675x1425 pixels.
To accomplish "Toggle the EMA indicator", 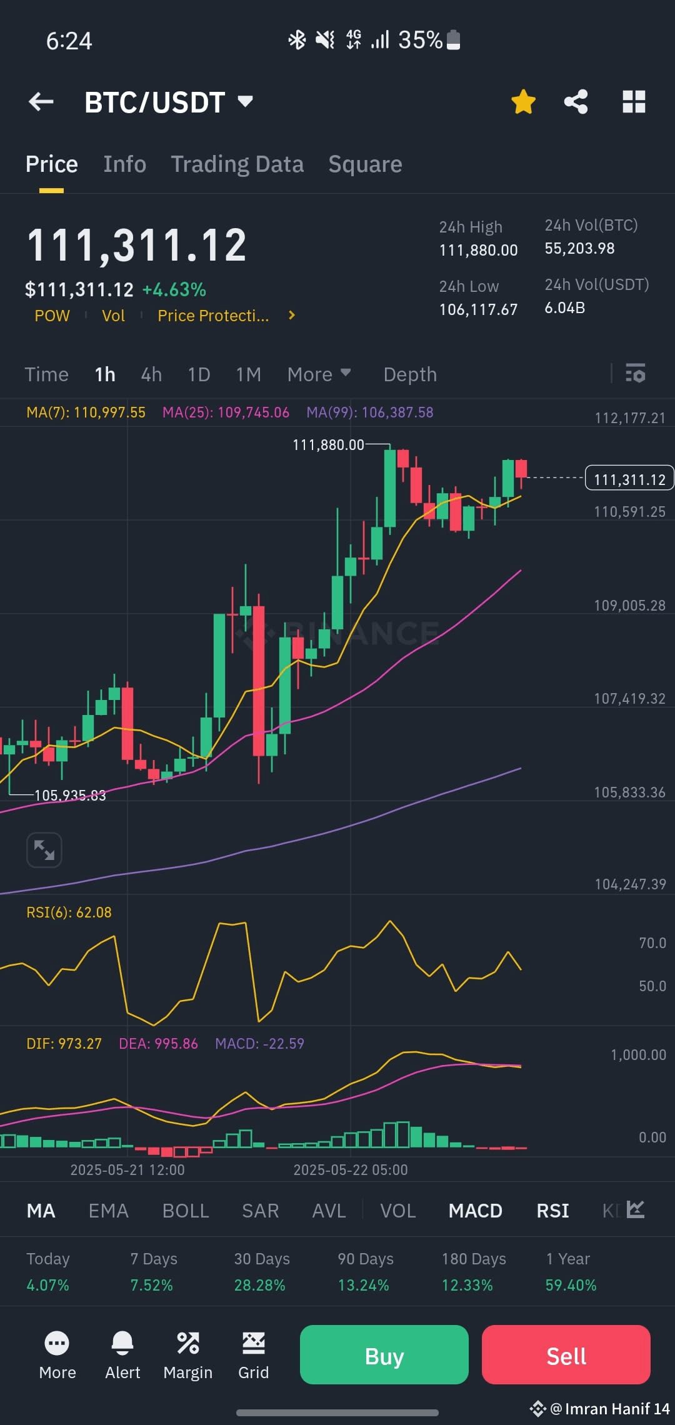I will (109, 1211).
